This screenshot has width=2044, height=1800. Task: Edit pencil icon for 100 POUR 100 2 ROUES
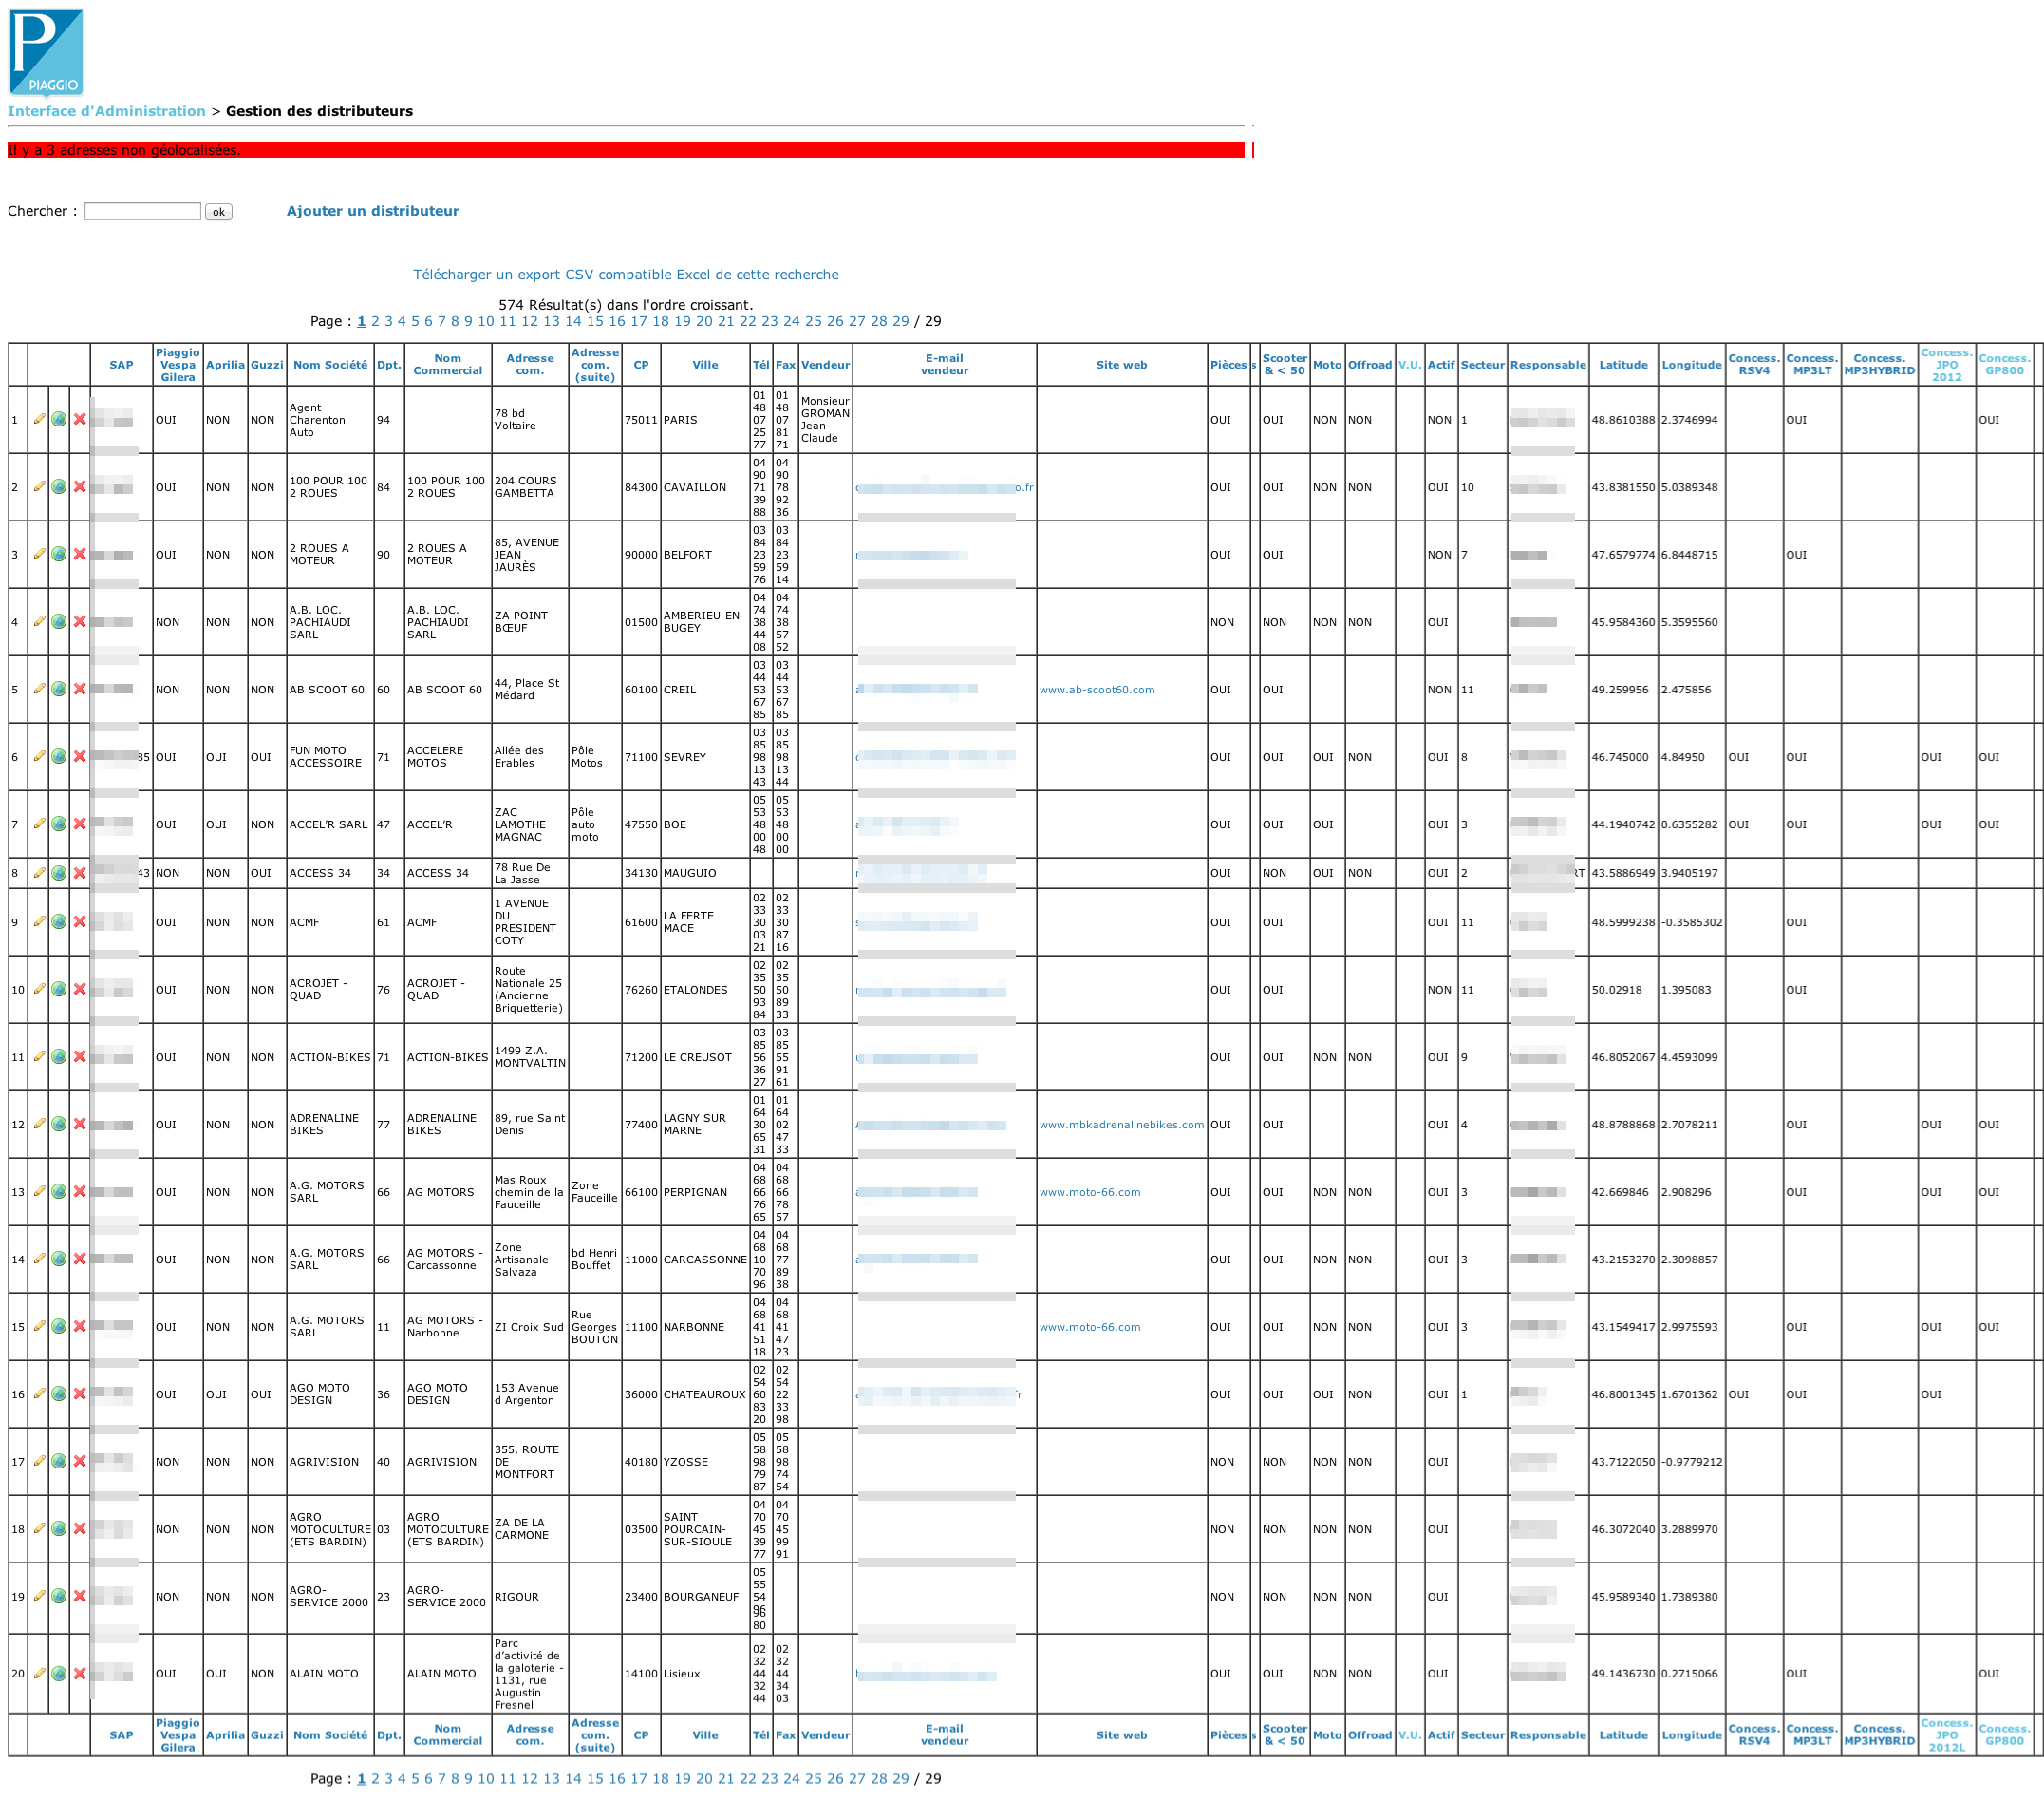39,486
